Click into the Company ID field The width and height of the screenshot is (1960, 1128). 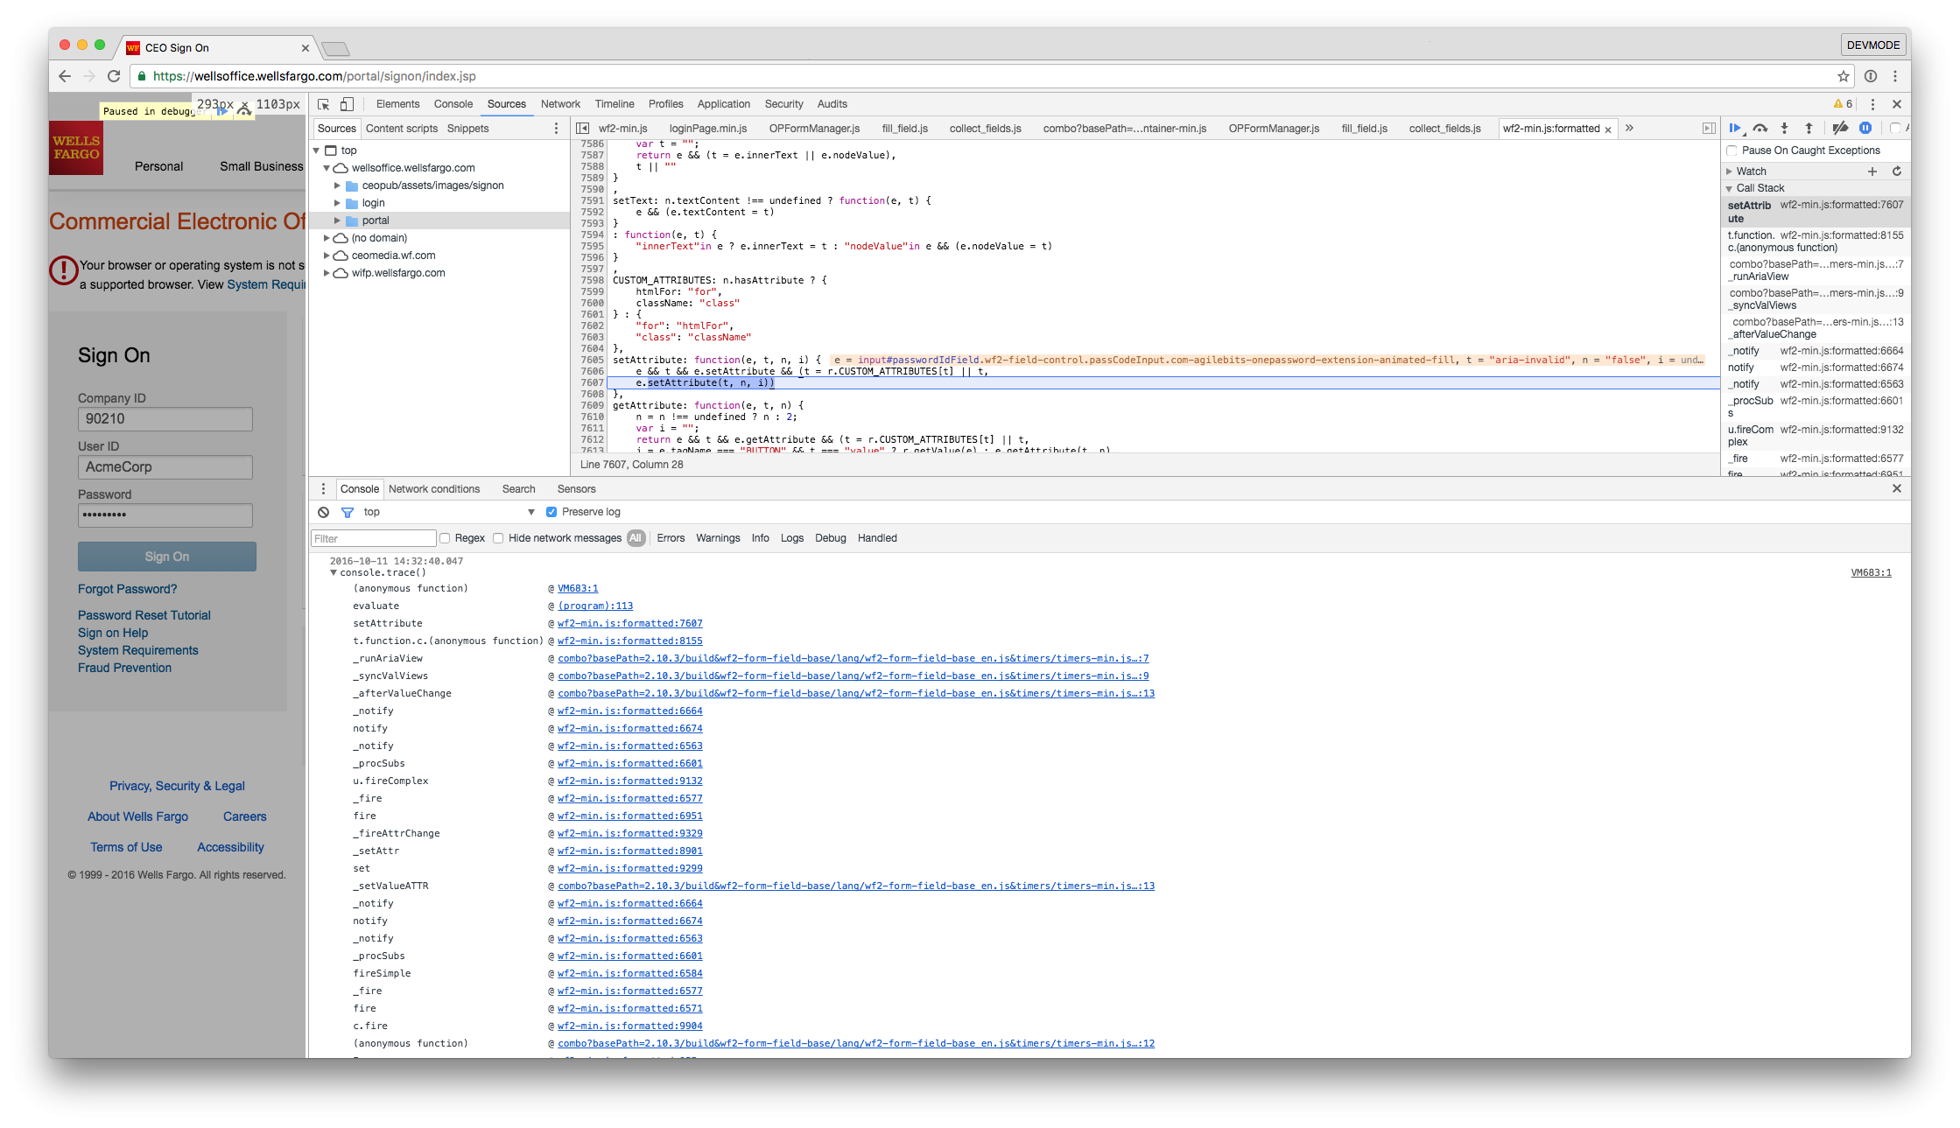(x=165, y=419)
